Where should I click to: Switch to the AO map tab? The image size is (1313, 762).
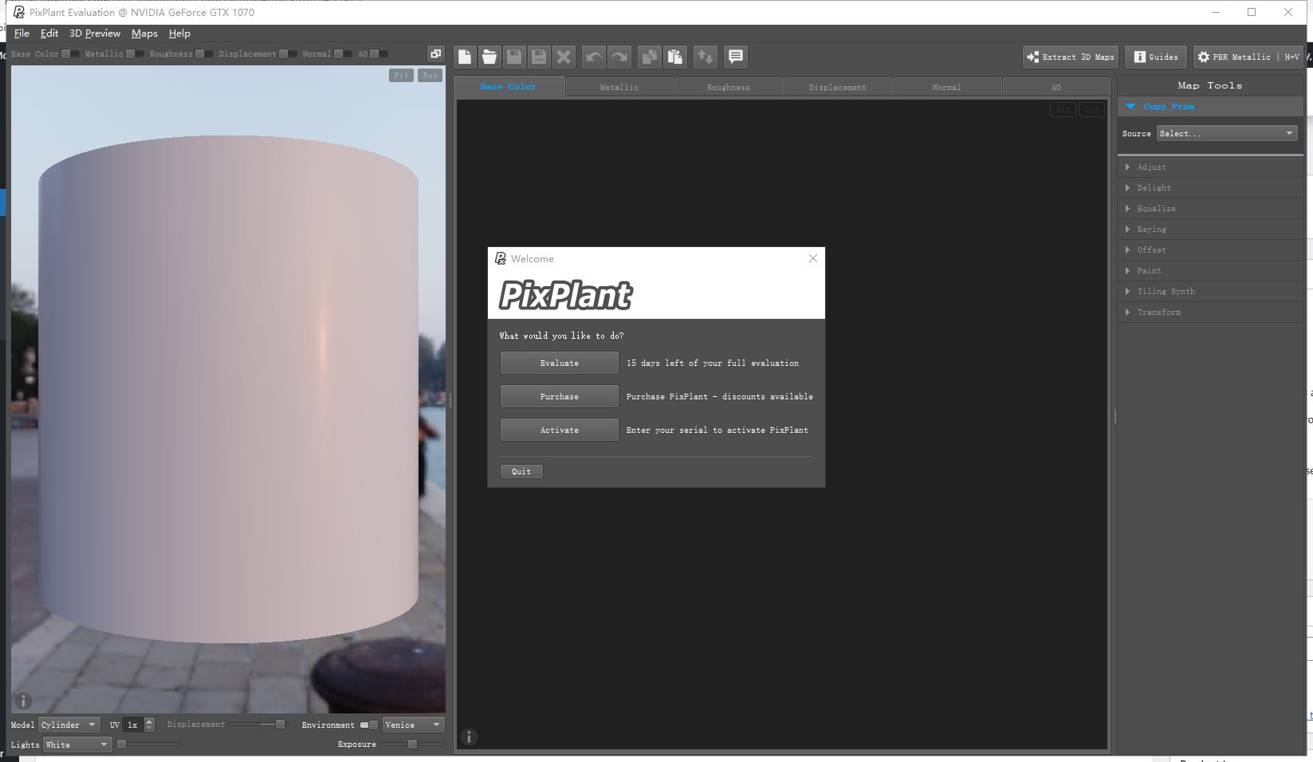tap(1056, 87)
